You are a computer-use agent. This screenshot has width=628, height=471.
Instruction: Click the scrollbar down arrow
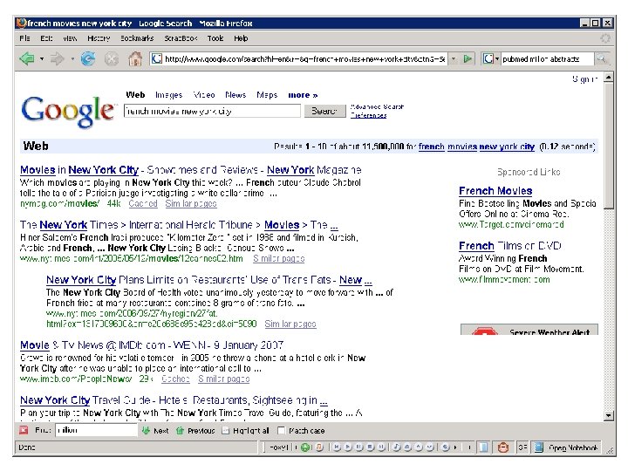pyautogui.click(x=609, y=415)
